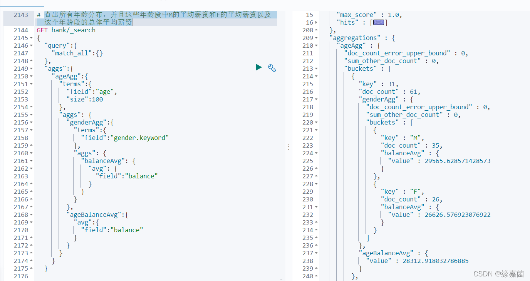Open the wrench request options menu
Viewport: 530px width, 281px height.
(x=272, y=68)
